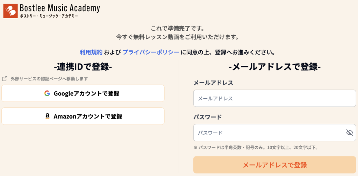
Task: Click the 外部サービスの認証ページへ移動します notice
Action: (x=49, y=79)
